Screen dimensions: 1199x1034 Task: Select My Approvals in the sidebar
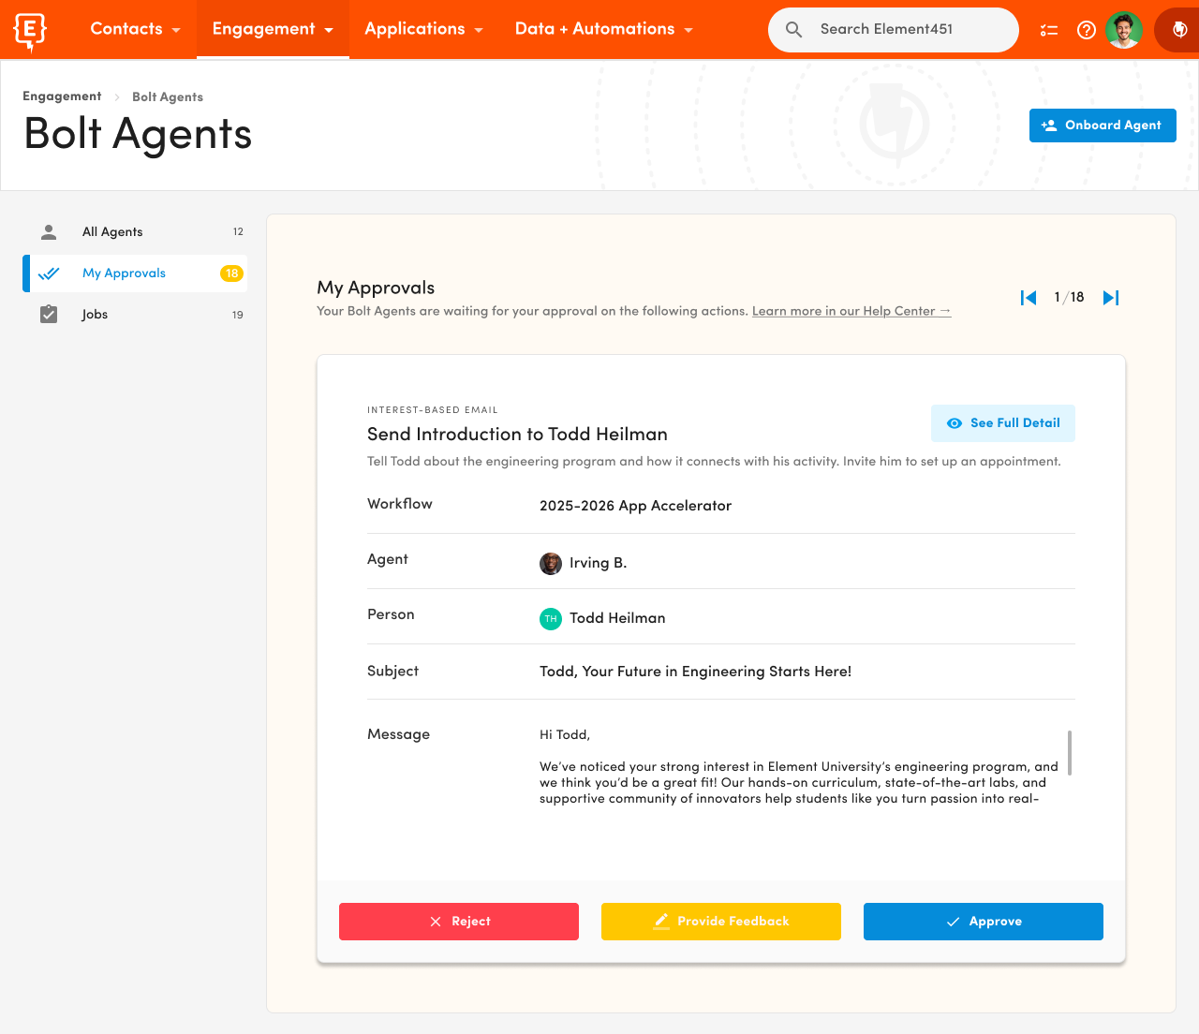(124, 273)
